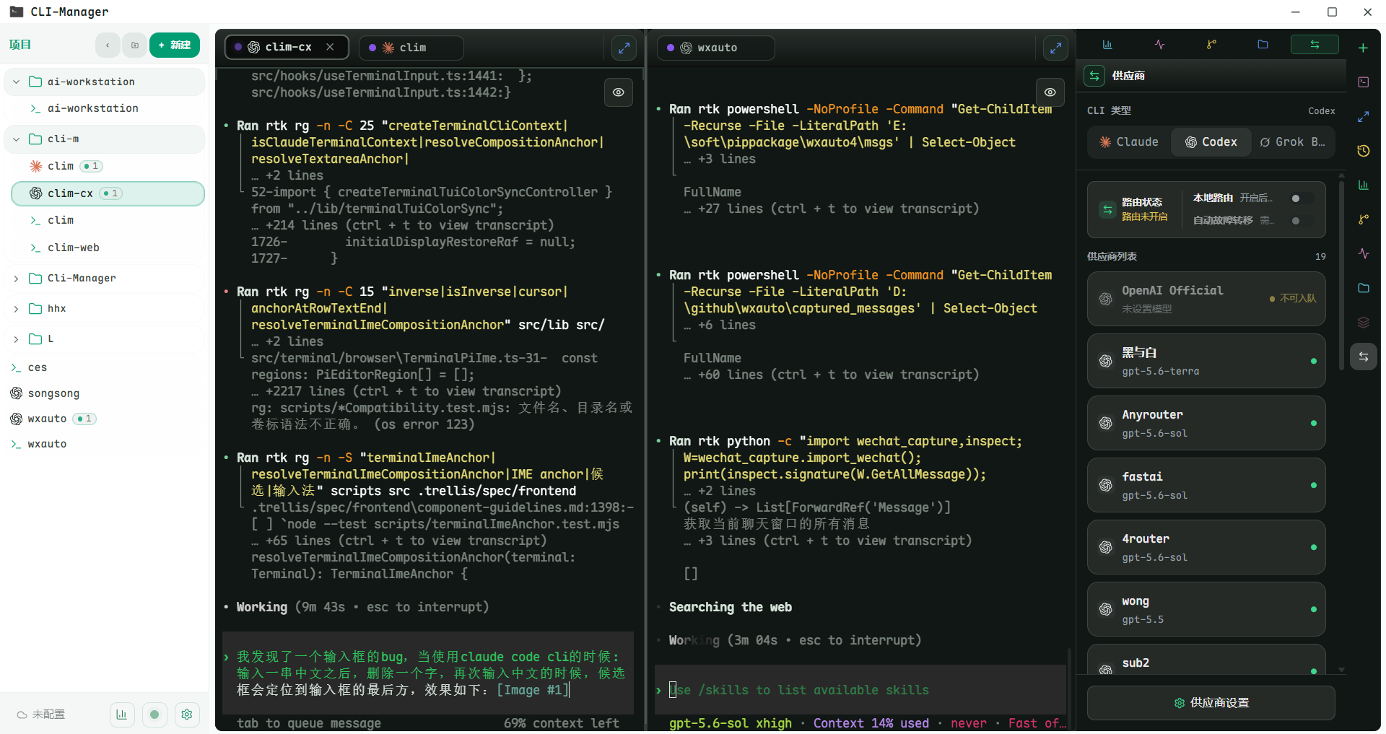Collapse the cli-m folder
This screenshot has height=734, width=1386.
coord(16,139)
